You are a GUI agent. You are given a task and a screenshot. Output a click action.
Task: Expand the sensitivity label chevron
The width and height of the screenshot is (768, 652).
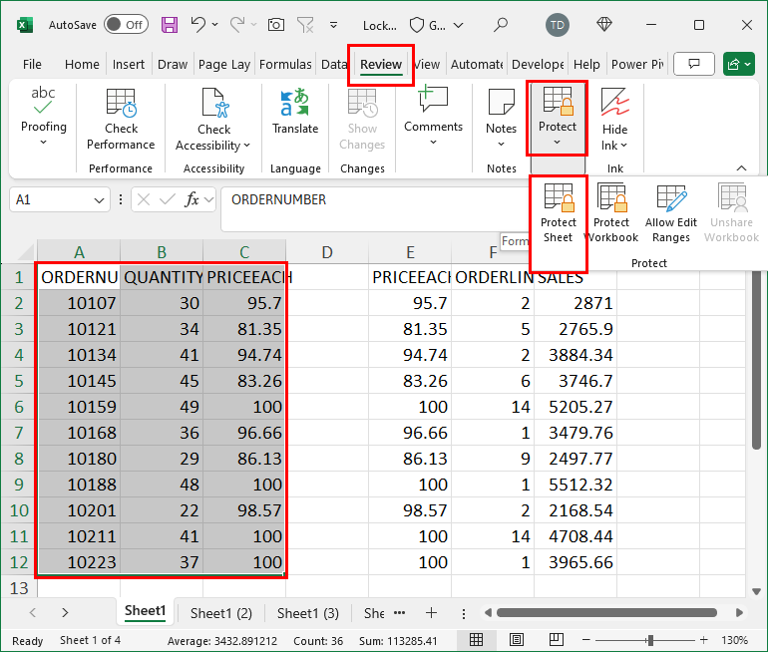click(x=459, y=25)
